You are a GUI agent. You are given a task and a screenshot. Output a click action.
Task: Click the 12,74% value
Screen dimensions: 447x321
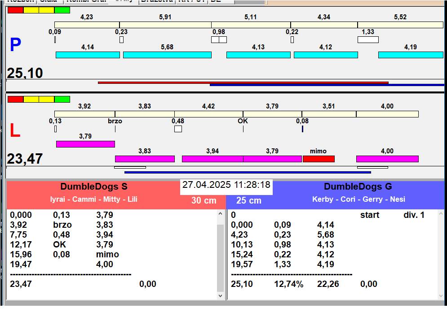289,284
